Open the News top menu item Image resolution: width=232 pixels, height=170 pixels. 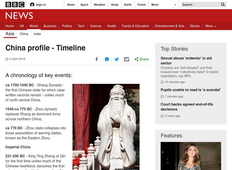(71, 5)
